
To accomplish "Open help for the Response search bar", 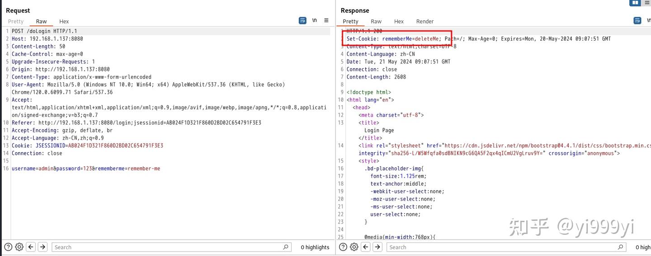I will coord(343,247).
